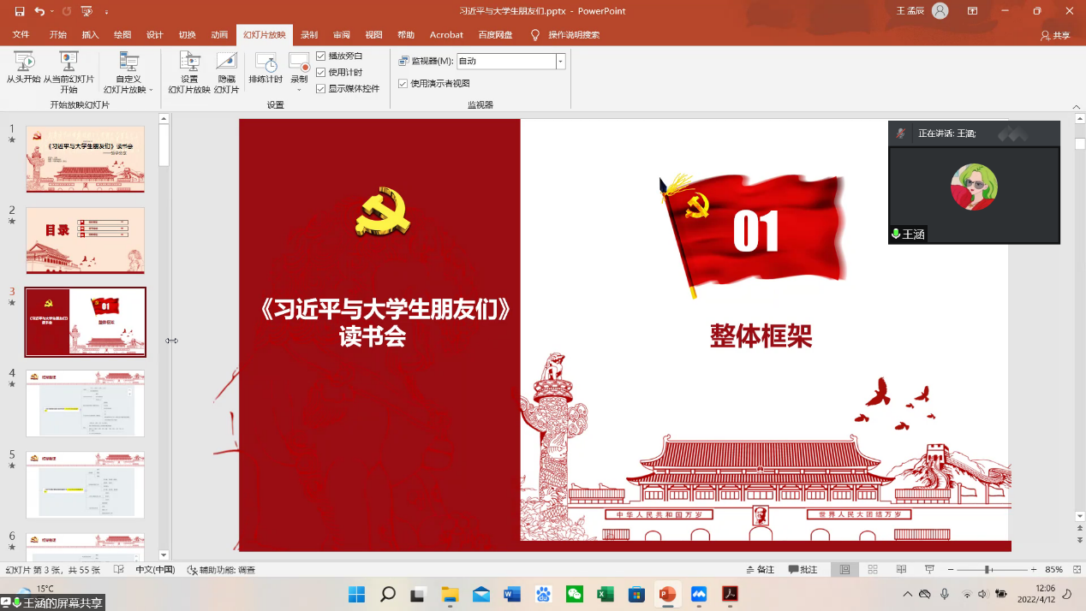Click the Save icon in the quick access toolbar
Screen dimensions: 1086x611
click(x=20, y=11)
